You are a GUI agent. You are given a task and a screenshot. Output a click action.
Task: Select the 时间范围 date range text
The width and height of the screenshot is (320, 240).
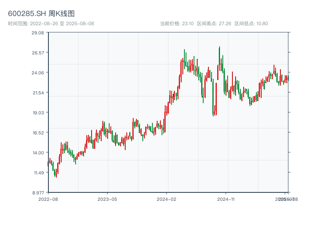pyautogui.click(x=51, y=24)
